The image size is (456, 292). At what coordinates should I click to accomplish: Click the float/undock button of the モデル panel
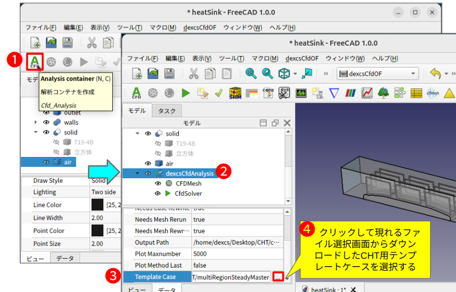pos(275,123)
